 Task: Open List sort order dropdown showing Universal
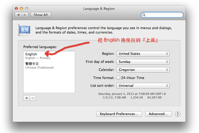(x=143, y=86)
